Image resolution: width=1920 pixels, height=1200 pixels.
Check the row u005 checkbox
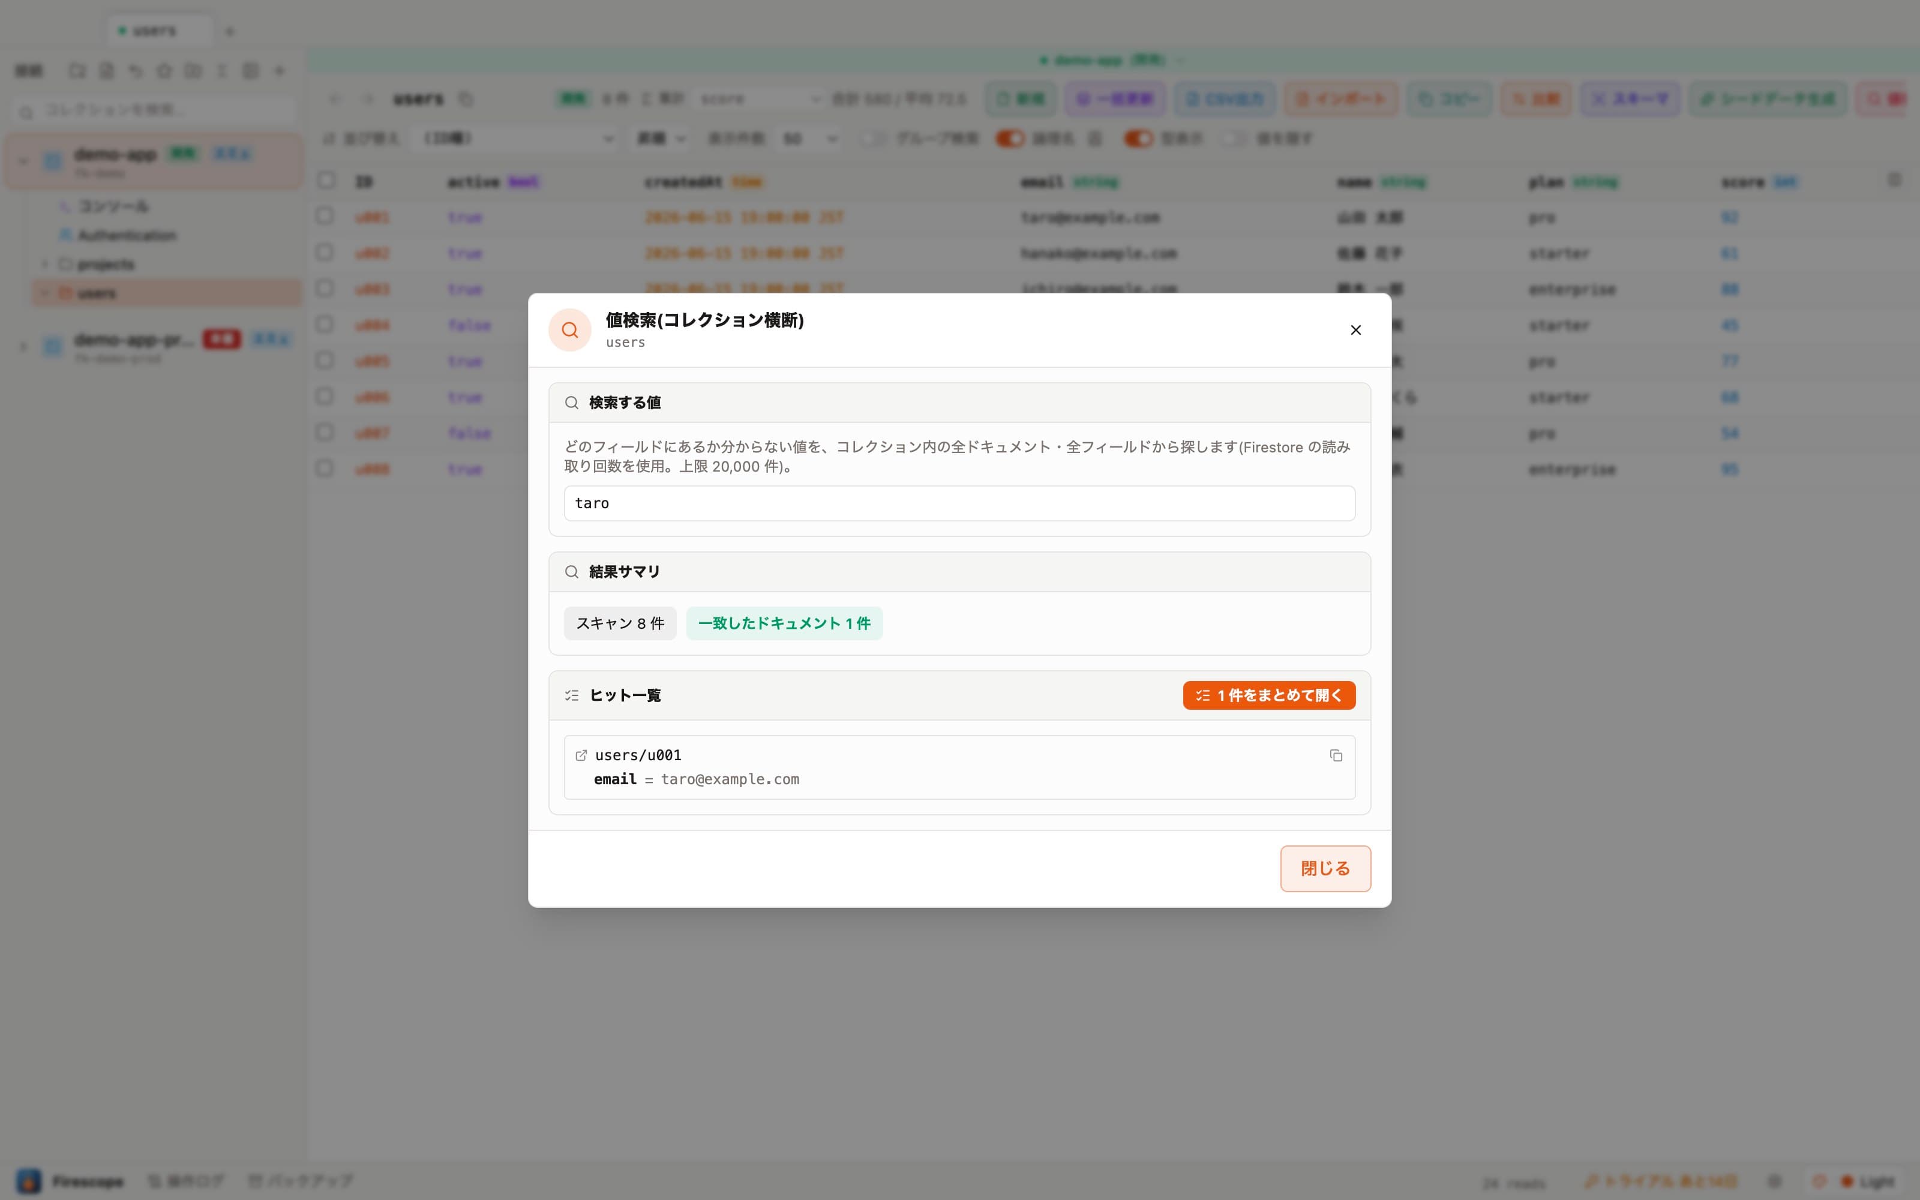(x=324, y=361)
